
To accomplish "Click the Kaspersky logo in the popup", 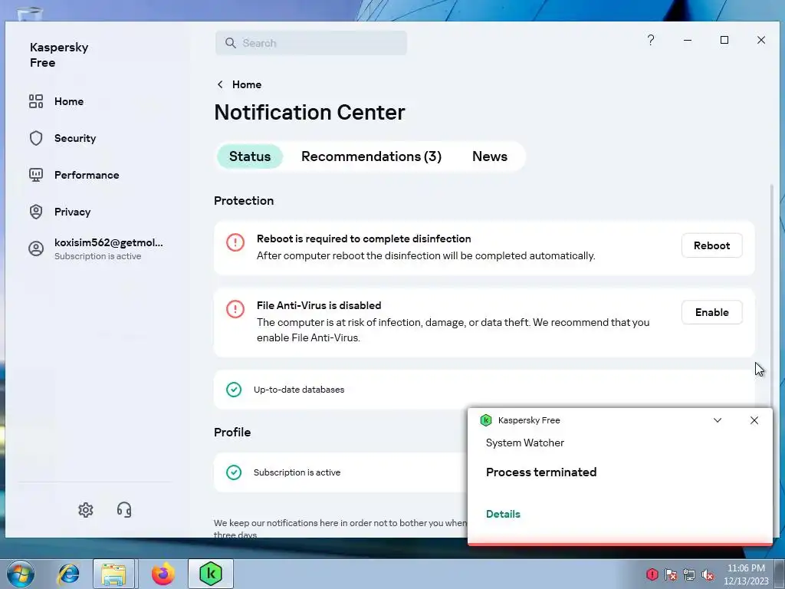I will pyautogui.click(x=485, y=420).
